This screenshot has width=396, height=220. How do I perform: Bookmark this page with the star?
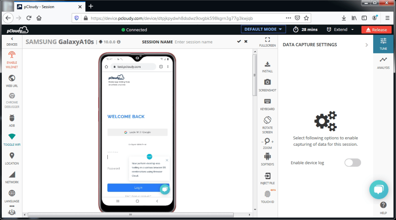tap(306, 18)
